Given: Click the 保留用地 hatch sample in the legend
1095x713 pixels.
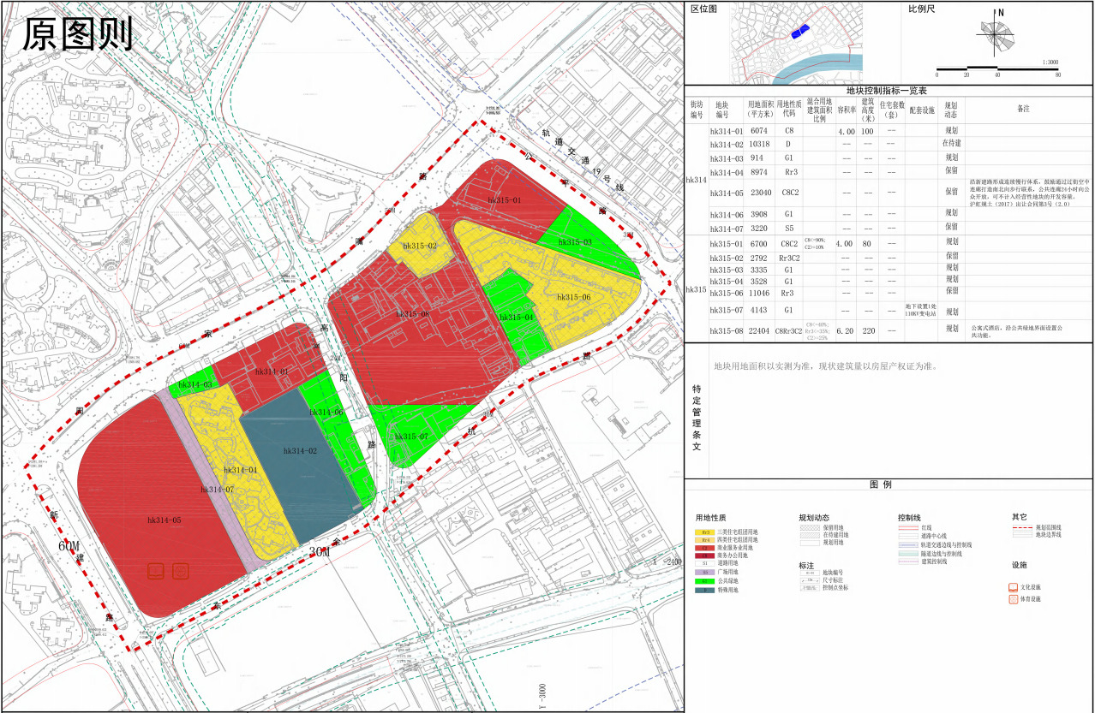Looking at the screenshot, I should (x=810, y=528).
